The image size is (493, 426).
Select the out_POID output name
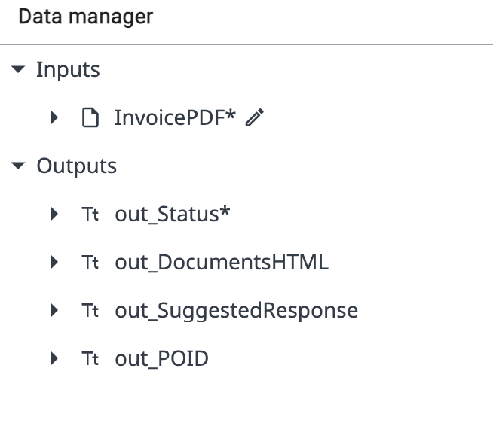click(x=161, y=358)
